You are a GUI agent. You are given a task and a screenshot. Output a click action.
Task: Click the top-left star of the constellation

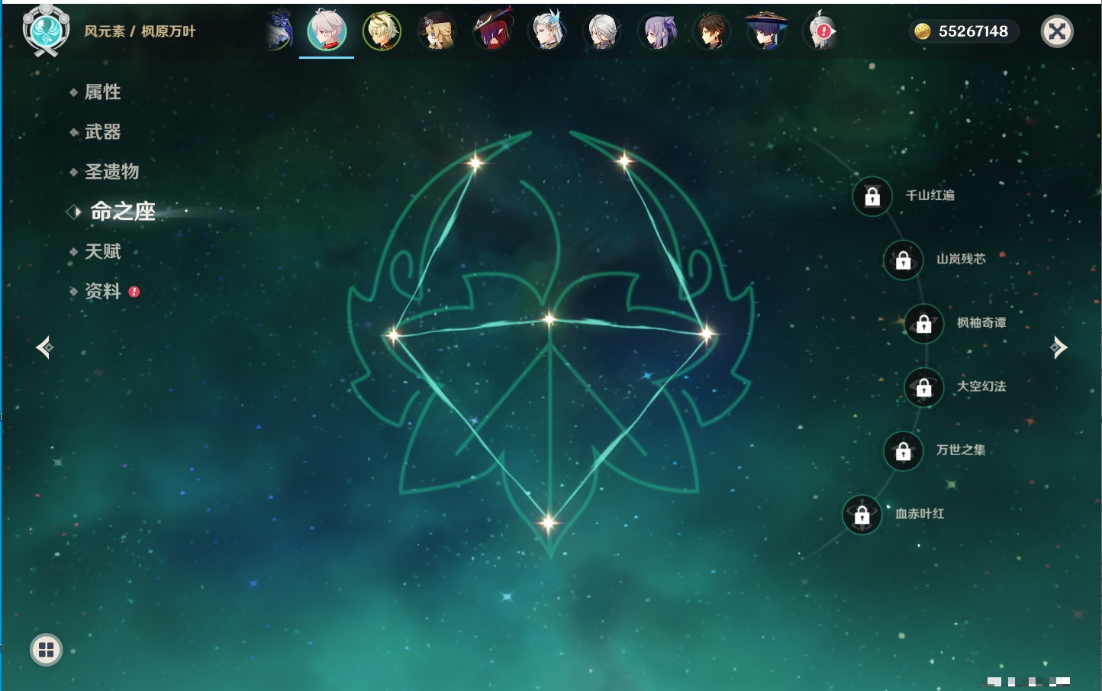[x=475, y=162]
